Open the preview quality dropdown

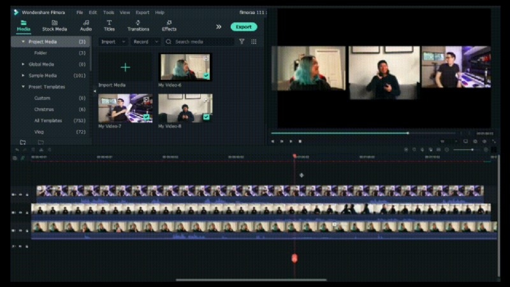449,142
